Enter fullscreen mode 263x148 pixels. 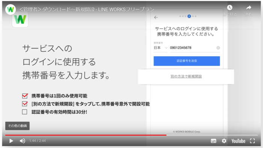[x=252, y=141]
